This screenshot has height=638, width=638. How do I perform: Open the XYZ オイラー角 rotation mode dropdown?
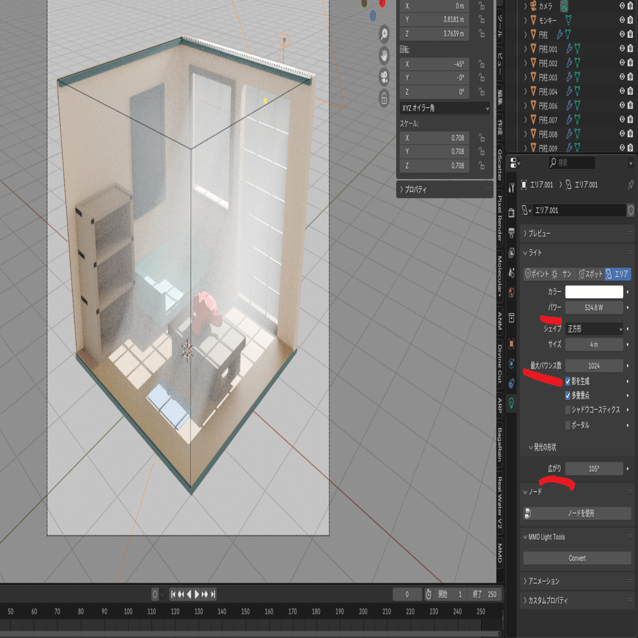(445, 108)
